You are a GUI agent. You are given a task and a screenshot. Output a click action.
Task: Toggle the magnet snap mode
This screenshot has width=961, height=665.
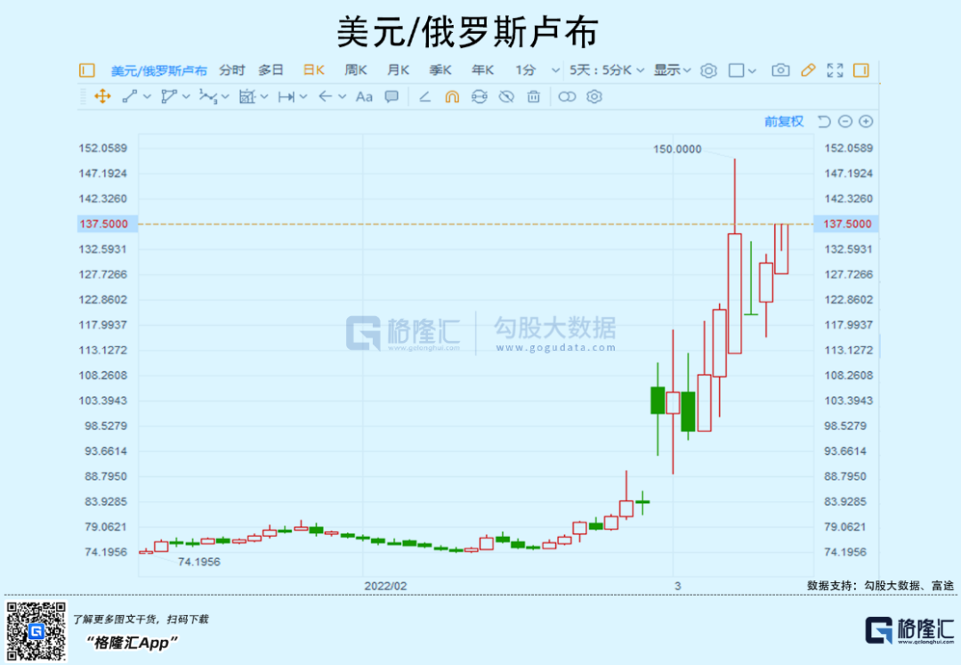(452, 97)
